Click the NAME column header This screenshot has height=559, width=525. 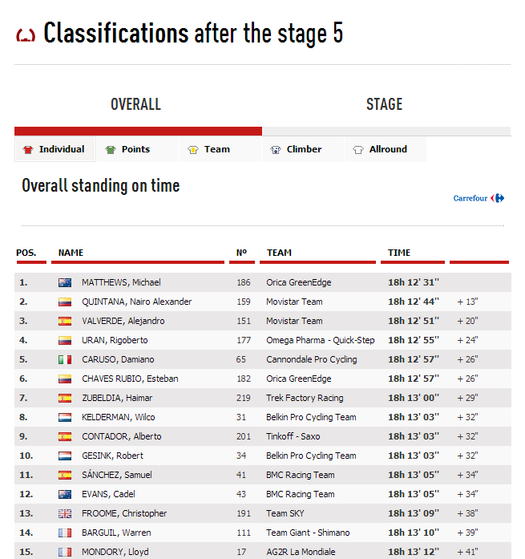(x=71, y=253)
